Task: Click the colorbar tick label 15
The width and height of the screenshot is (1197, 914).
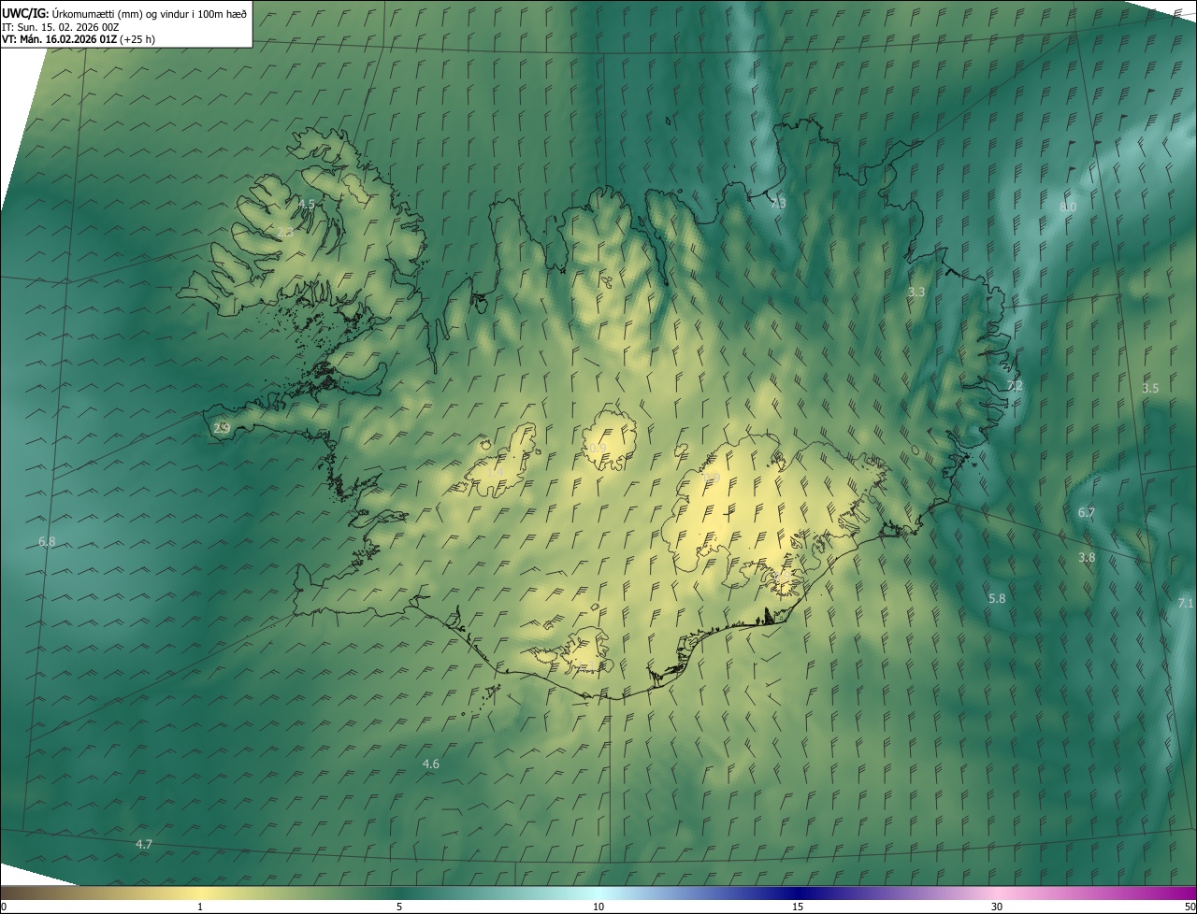Action: click(798, 907)
